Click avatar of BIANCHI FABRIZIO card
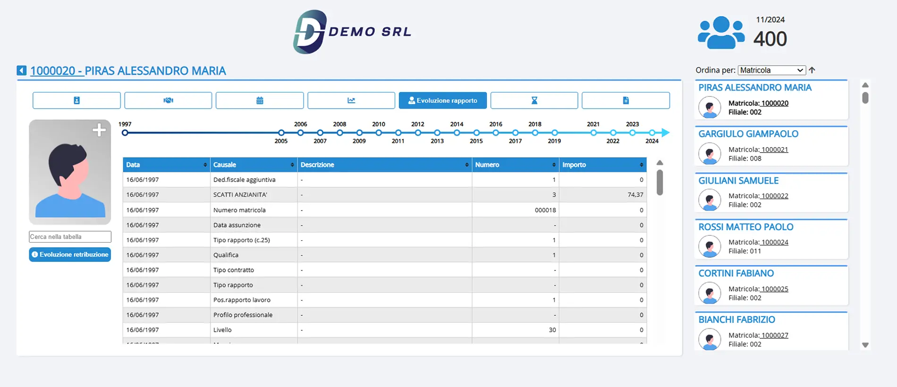Viewport: 897px width, 387px height. tap(710, 339)
